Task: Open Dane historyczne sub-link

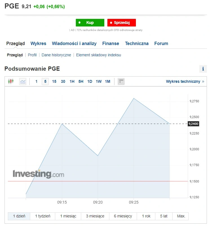Action: tap(56, 55)
